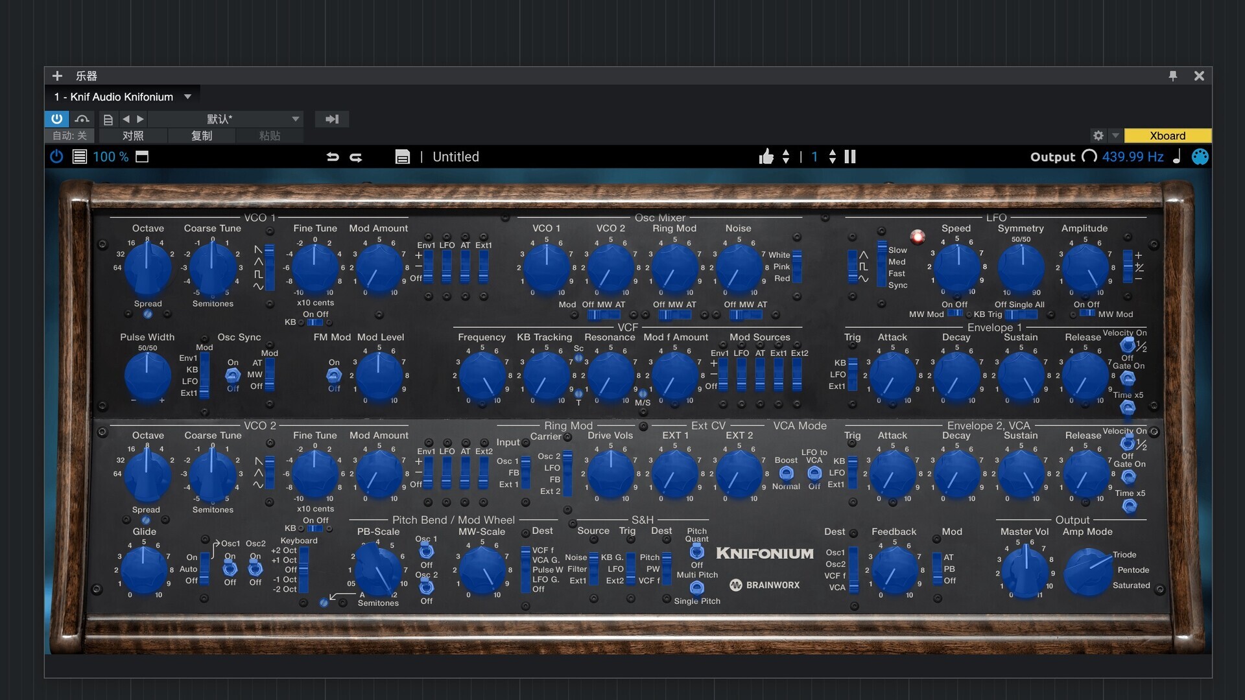Toggle the Envelope 1 Time x5 switch
Screen dimensions: 1245x700
1128,408
